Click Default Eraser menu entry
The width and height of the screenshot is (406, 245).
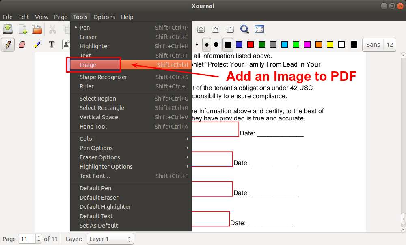(x=131, y=197)
